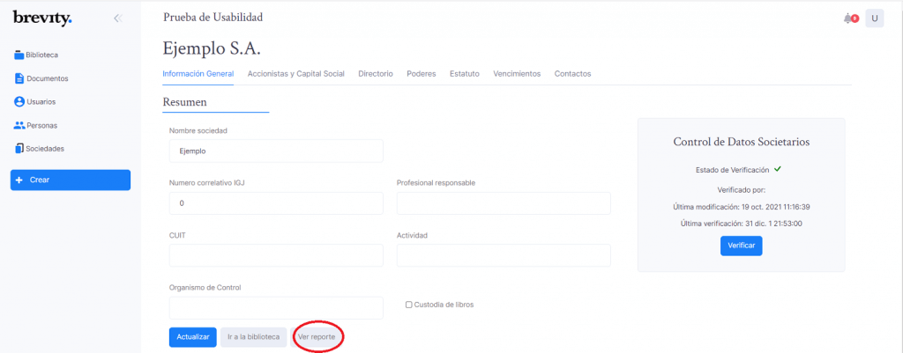Click the Custodia de libros label
Screen dimensions: 903x353
(444, 305)
